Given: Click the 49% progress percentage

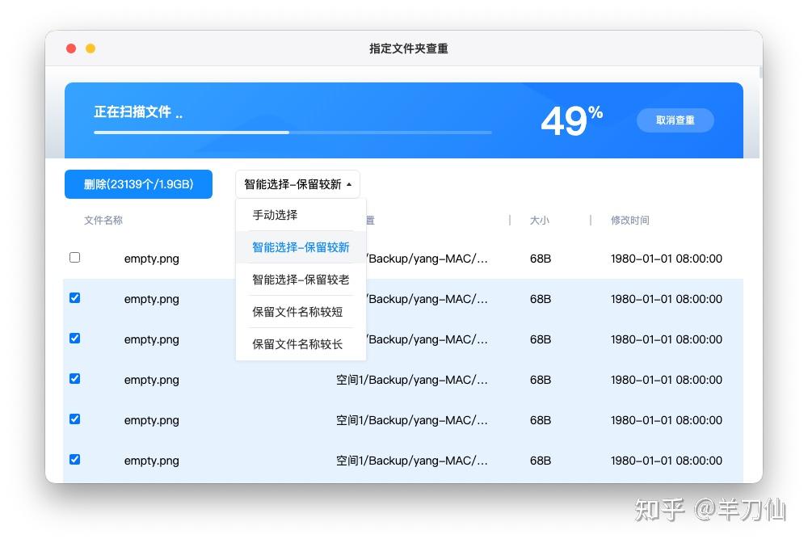Looking at the screenshot, I should pos(571,120).
